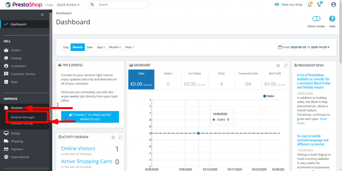Toggle the Demo mode switch
The width and height of the screenshot is (342, 171).
(316, 19)
